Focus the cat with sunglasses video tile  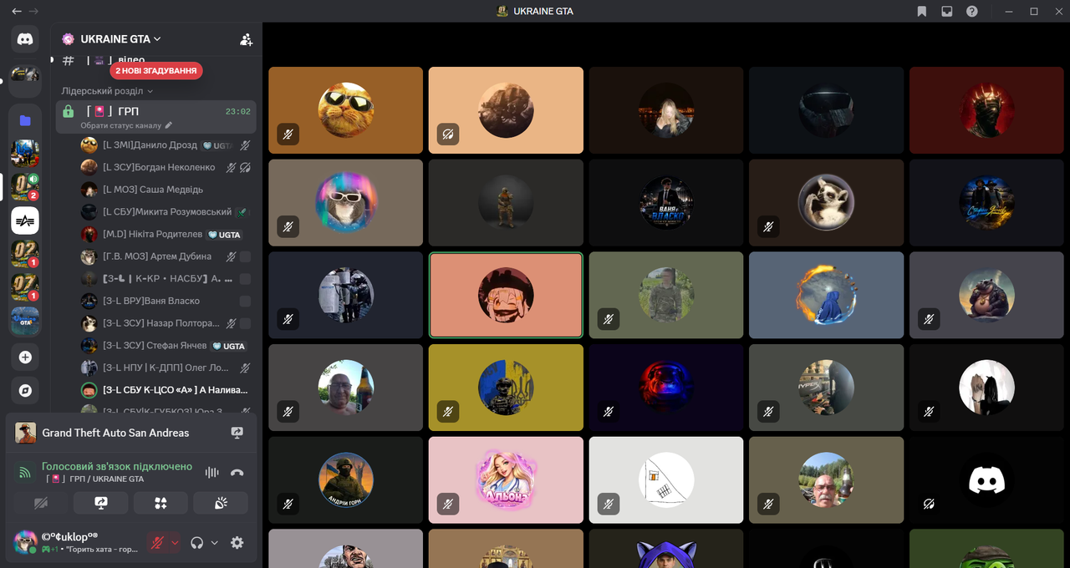click(345, 110)
